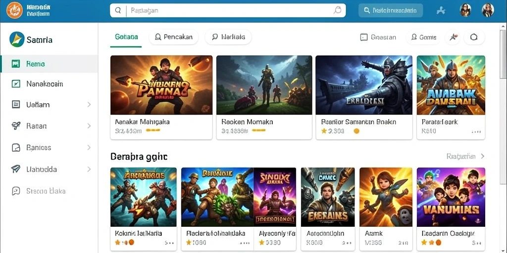Click the star on the Kokinie Iaukaria card
The width and height of the screenshot is (507, 253).
tap(118, 242)
